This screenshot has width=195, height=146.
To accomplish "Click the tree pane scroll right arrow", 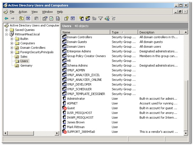I will [x=57, y=133].
